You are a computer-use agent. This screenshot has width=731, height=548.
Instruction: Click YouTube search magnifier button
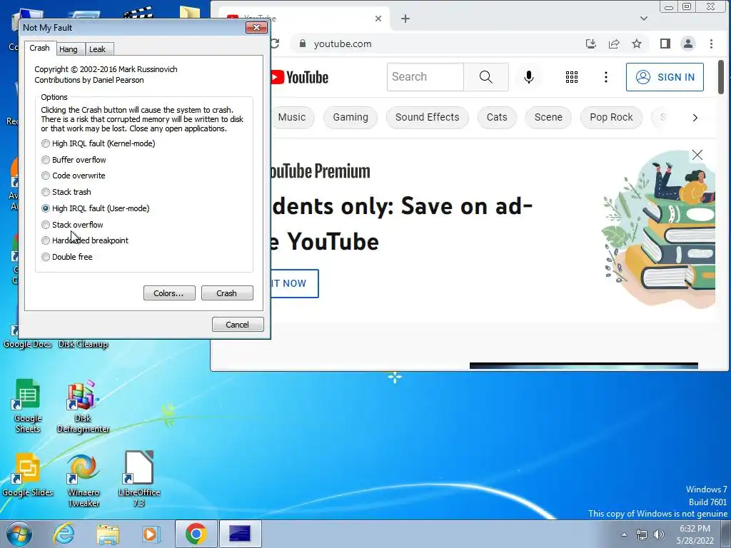485,77
